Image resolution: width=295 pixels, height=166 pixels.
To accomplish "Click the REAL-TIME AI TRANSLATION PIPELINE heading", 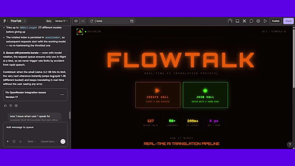I will [x=181, y=144].
